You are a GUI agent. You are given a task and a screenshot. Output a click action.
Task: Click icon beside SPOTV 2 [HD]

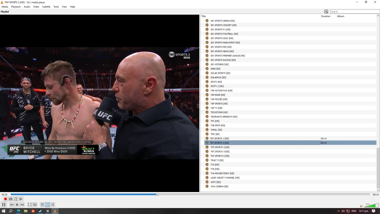[x=207, y=86]
